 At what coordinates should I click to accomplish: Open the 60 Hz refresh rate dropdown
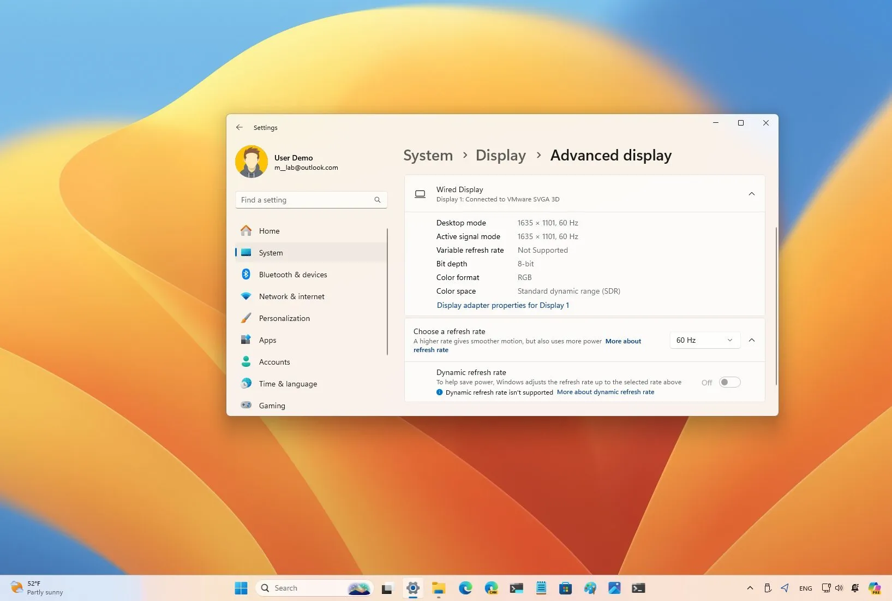coord(704,340)
